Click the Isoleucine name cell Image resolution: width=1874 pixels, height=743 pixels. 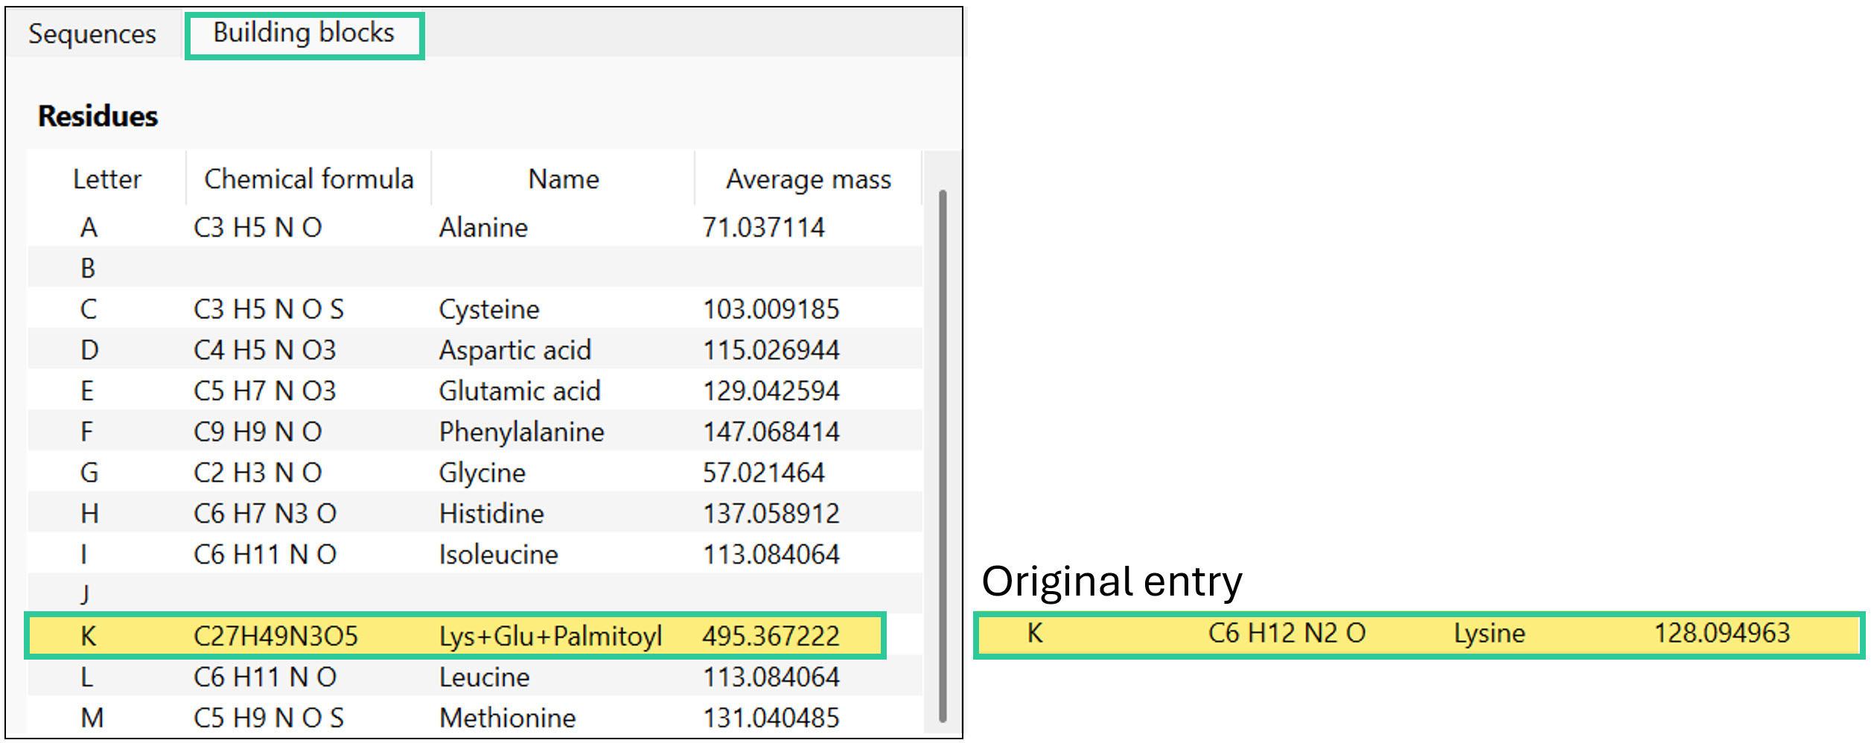tap(499, 555)
